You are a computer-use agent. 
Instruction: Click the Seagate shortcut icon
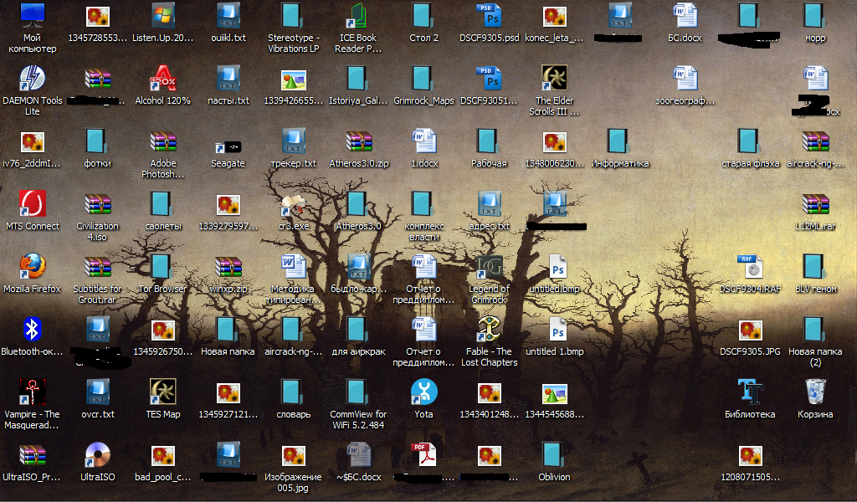point(228,147)
